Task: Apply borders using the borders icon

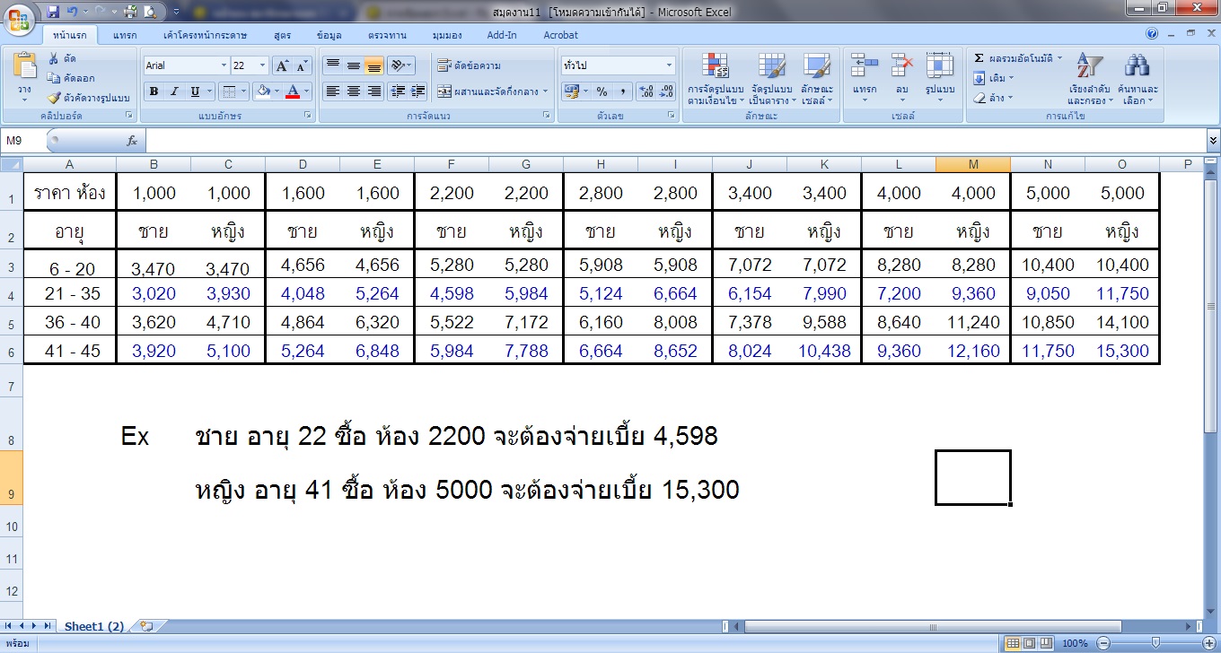Action: [x=229, y=91]
